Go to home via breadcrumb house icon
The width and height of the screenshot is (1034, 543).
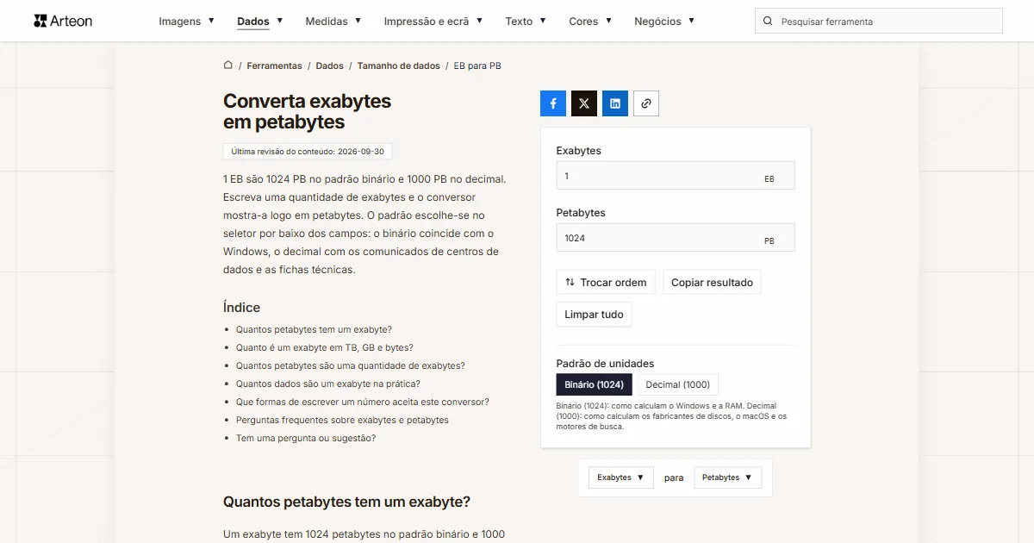228,66
